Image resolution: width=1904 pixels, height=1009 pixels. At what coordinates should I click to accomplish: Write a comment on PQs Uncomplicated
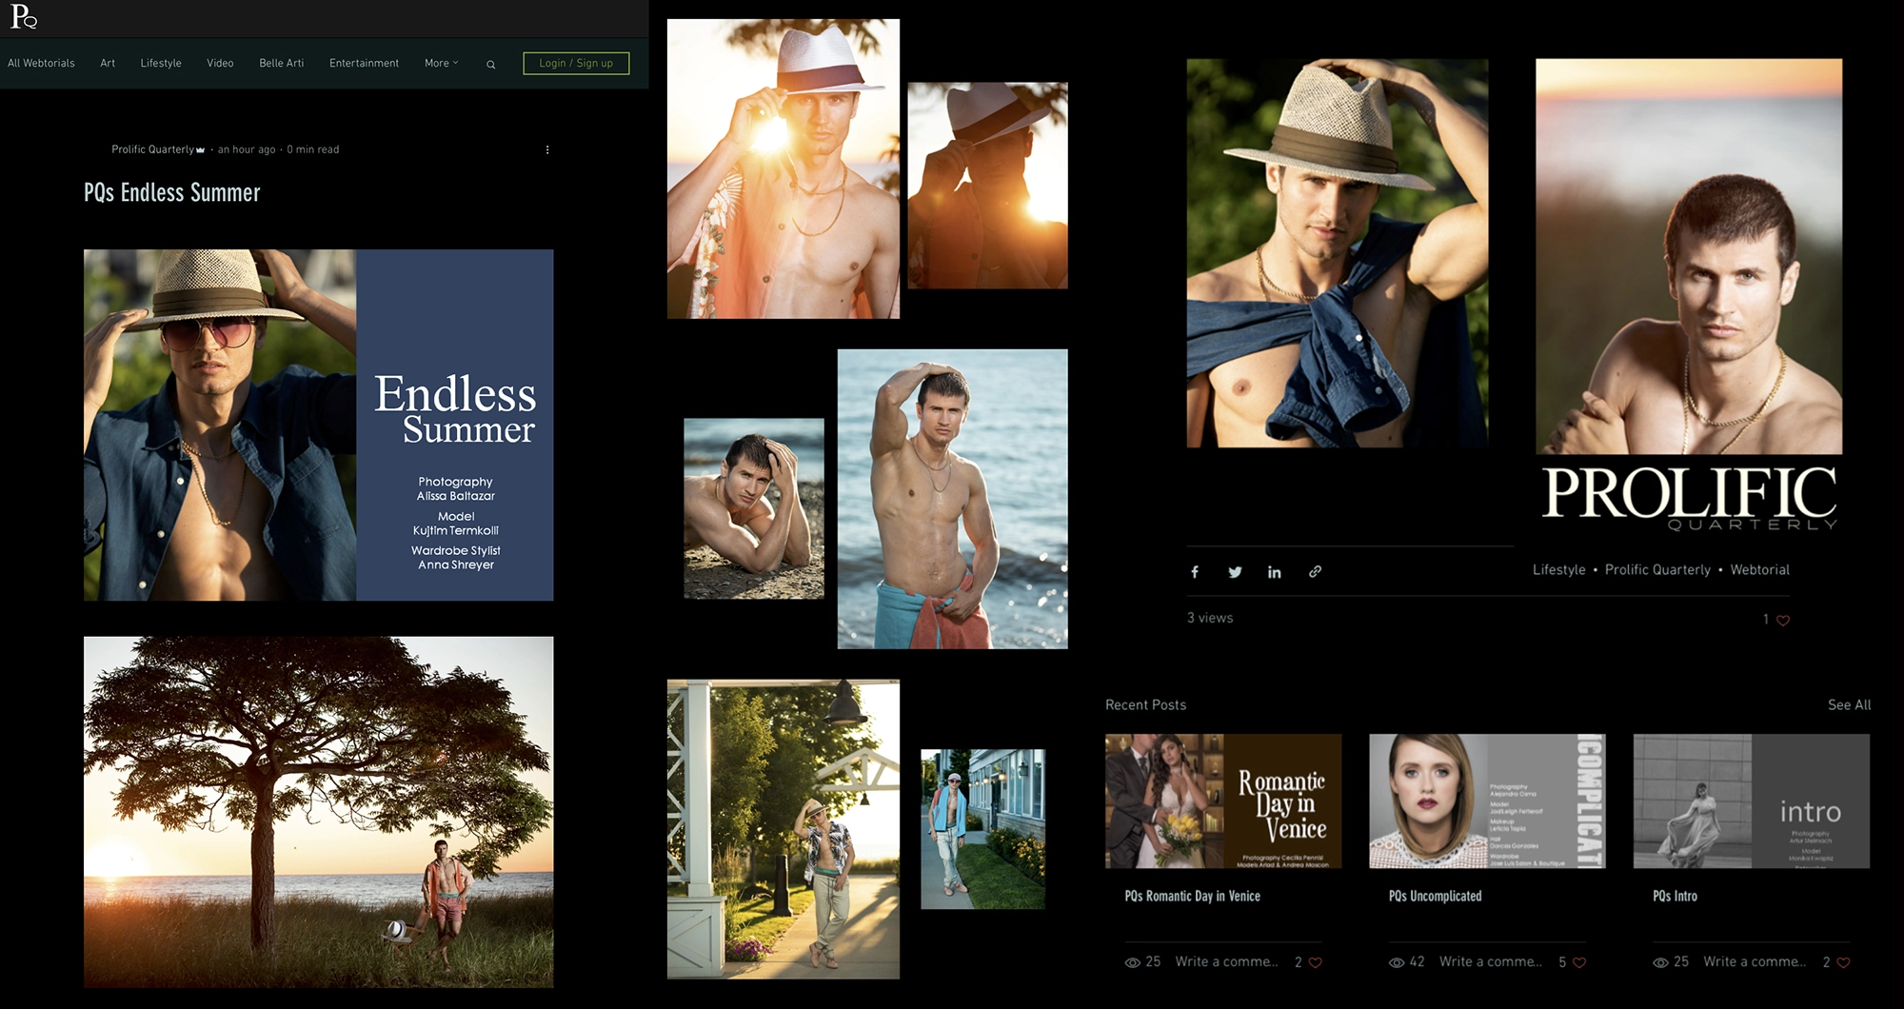(x=1490, y=962)
